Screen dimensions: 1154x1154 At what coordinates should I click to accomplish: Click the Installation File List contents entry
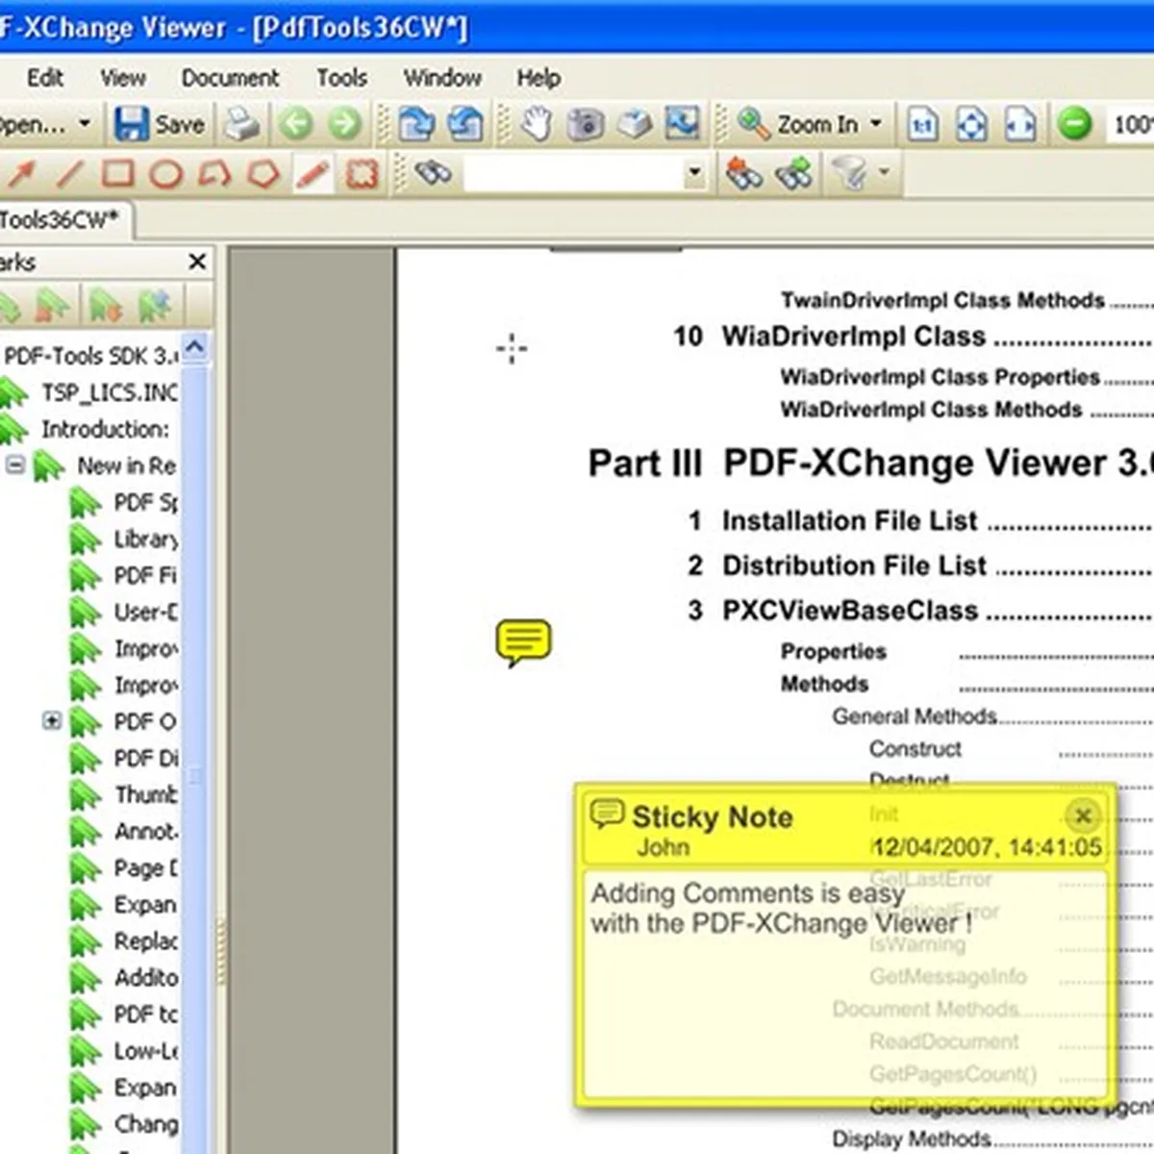click(x=849, y=521)
